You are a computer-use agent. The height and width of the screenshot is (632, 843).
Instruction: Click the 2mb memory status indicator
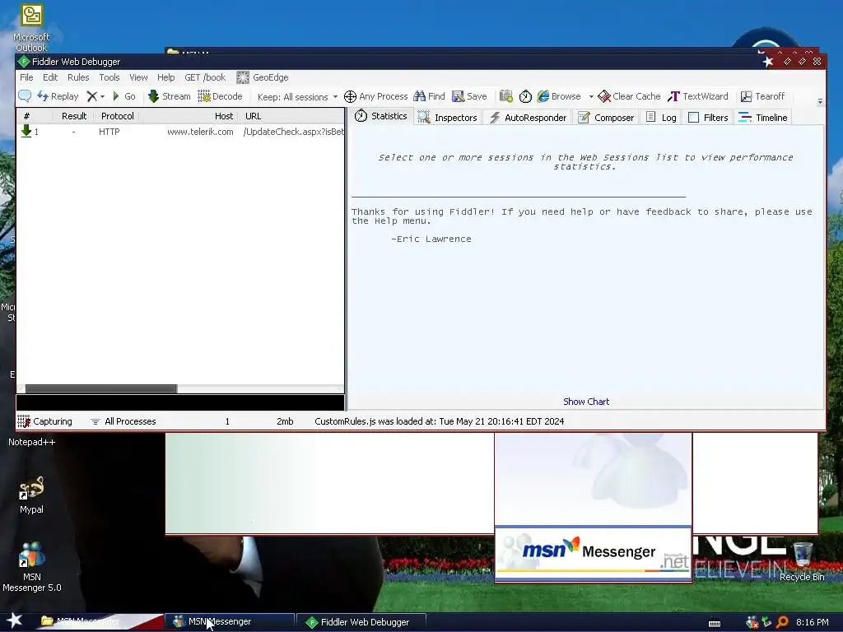pos(285,421)
